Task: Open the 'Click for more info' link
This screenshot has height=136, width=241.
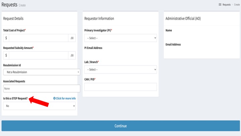Action: tap(66, 98)
